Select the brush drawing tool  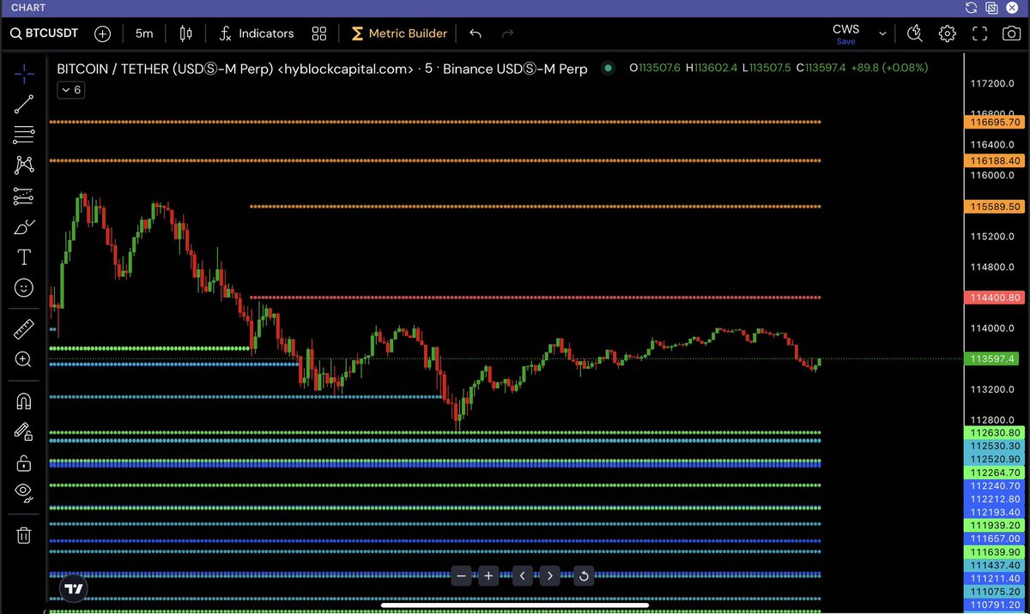24,227
